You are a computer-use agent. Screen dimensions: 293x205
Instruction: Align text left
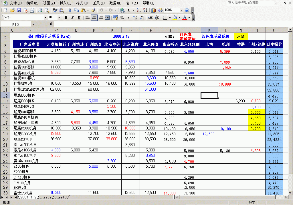pos(87,18)
